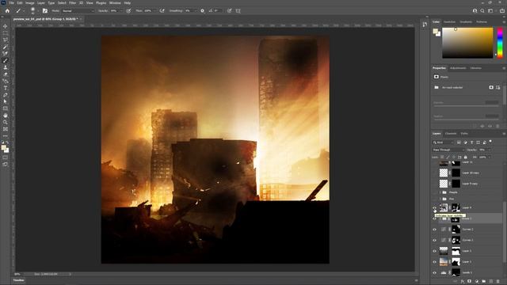Hide the Levels 1 layer
The width and height of the screenshot is (507, 285).
click(x=435, y=272)
